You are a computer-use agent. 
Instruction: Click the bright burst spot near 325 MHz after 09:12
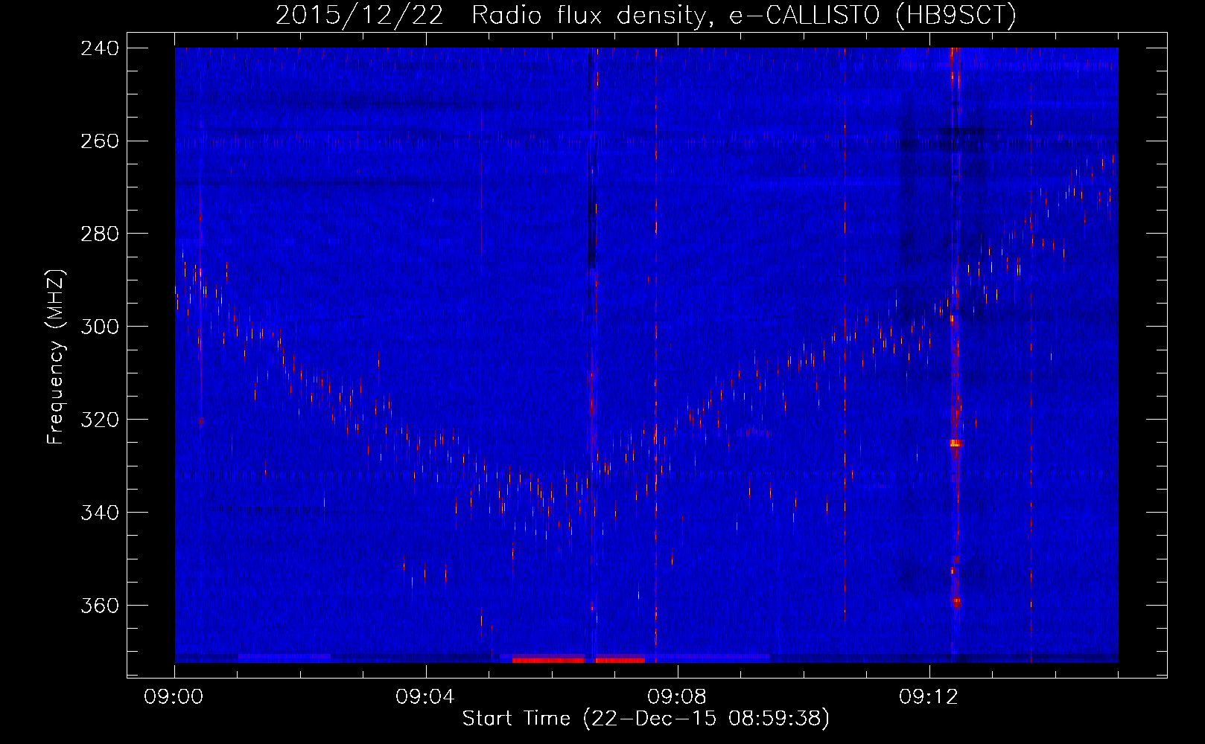click(x=956, y=443)
